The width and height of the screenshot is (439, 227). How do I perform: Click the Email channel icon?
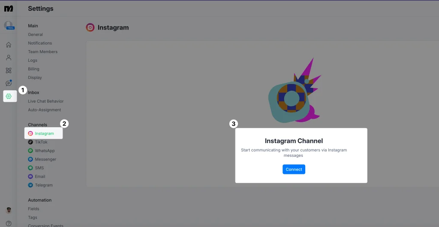pyautogui.click(x=30, y=176)
